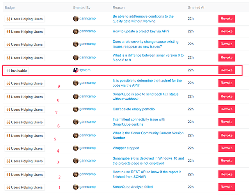Image resolution: width=249 pixels, height=195 pixels.
Task: Revoke badge for 'What is the Sonar Community Current Version' row
Action: pyautogui.click(x=226, y=135)
